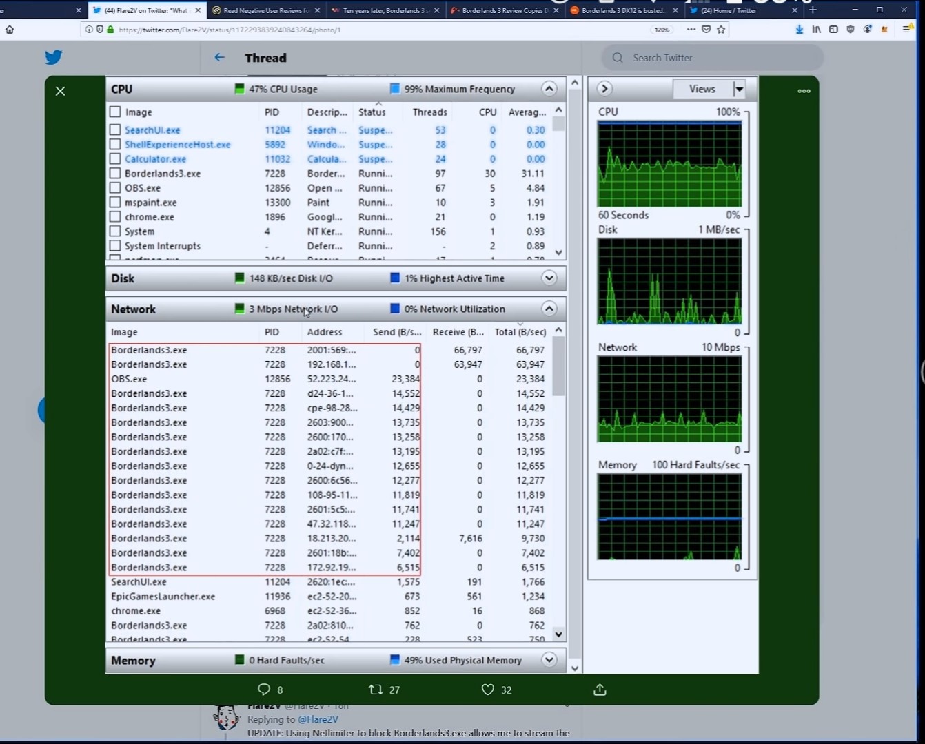Expand the Disk section
The image size is (925, 744).
pyautogui.click(x=549, y=278)
